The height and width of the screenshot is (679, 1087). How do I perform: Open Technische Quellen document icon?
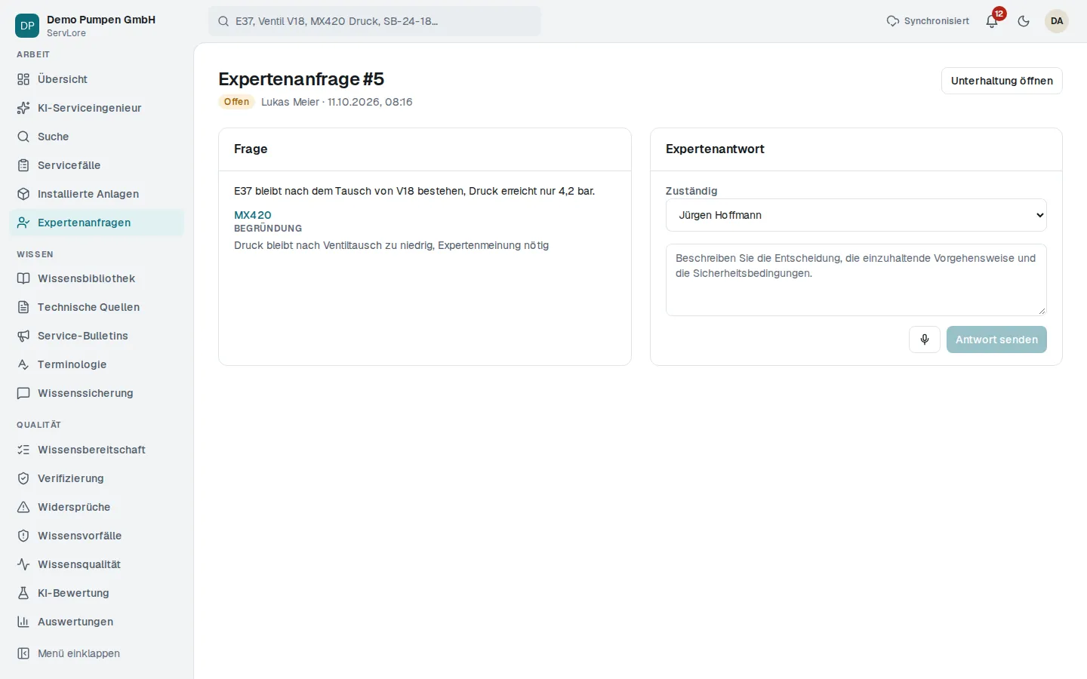(x=23, y=307)
